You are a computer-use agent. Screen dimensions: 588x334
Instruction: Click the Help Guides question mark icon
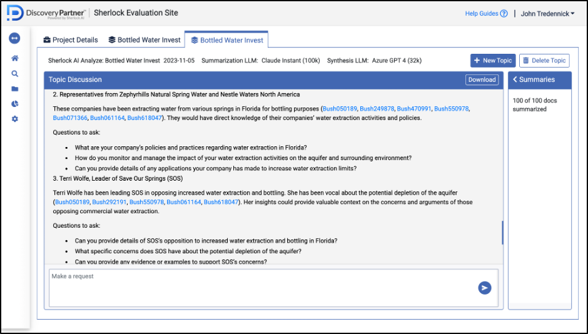[504, 14]
